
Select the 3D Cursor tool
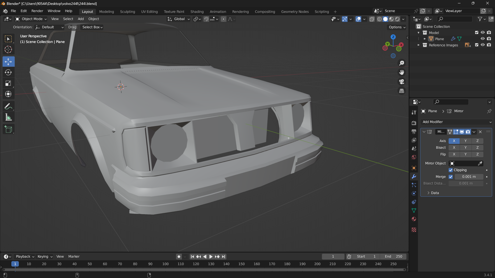(x=8, y=49)
